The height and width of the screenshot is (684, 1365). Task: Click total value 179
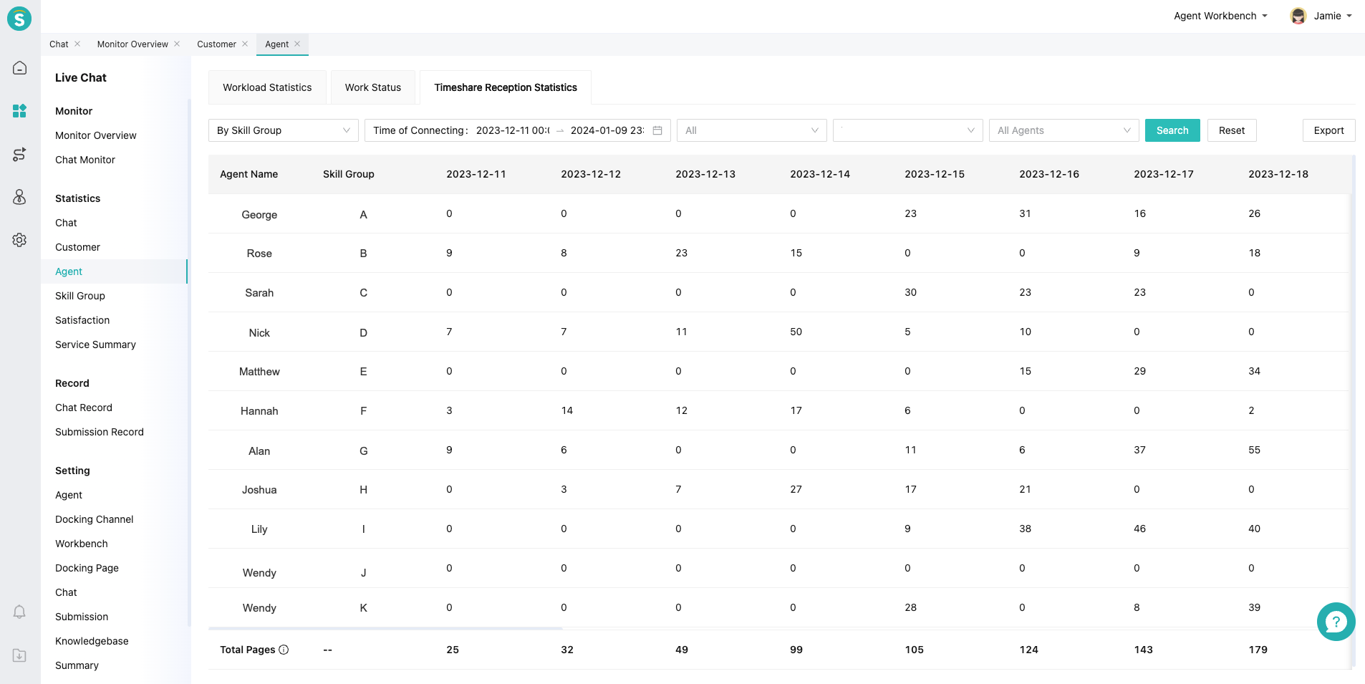(1258, 650)
